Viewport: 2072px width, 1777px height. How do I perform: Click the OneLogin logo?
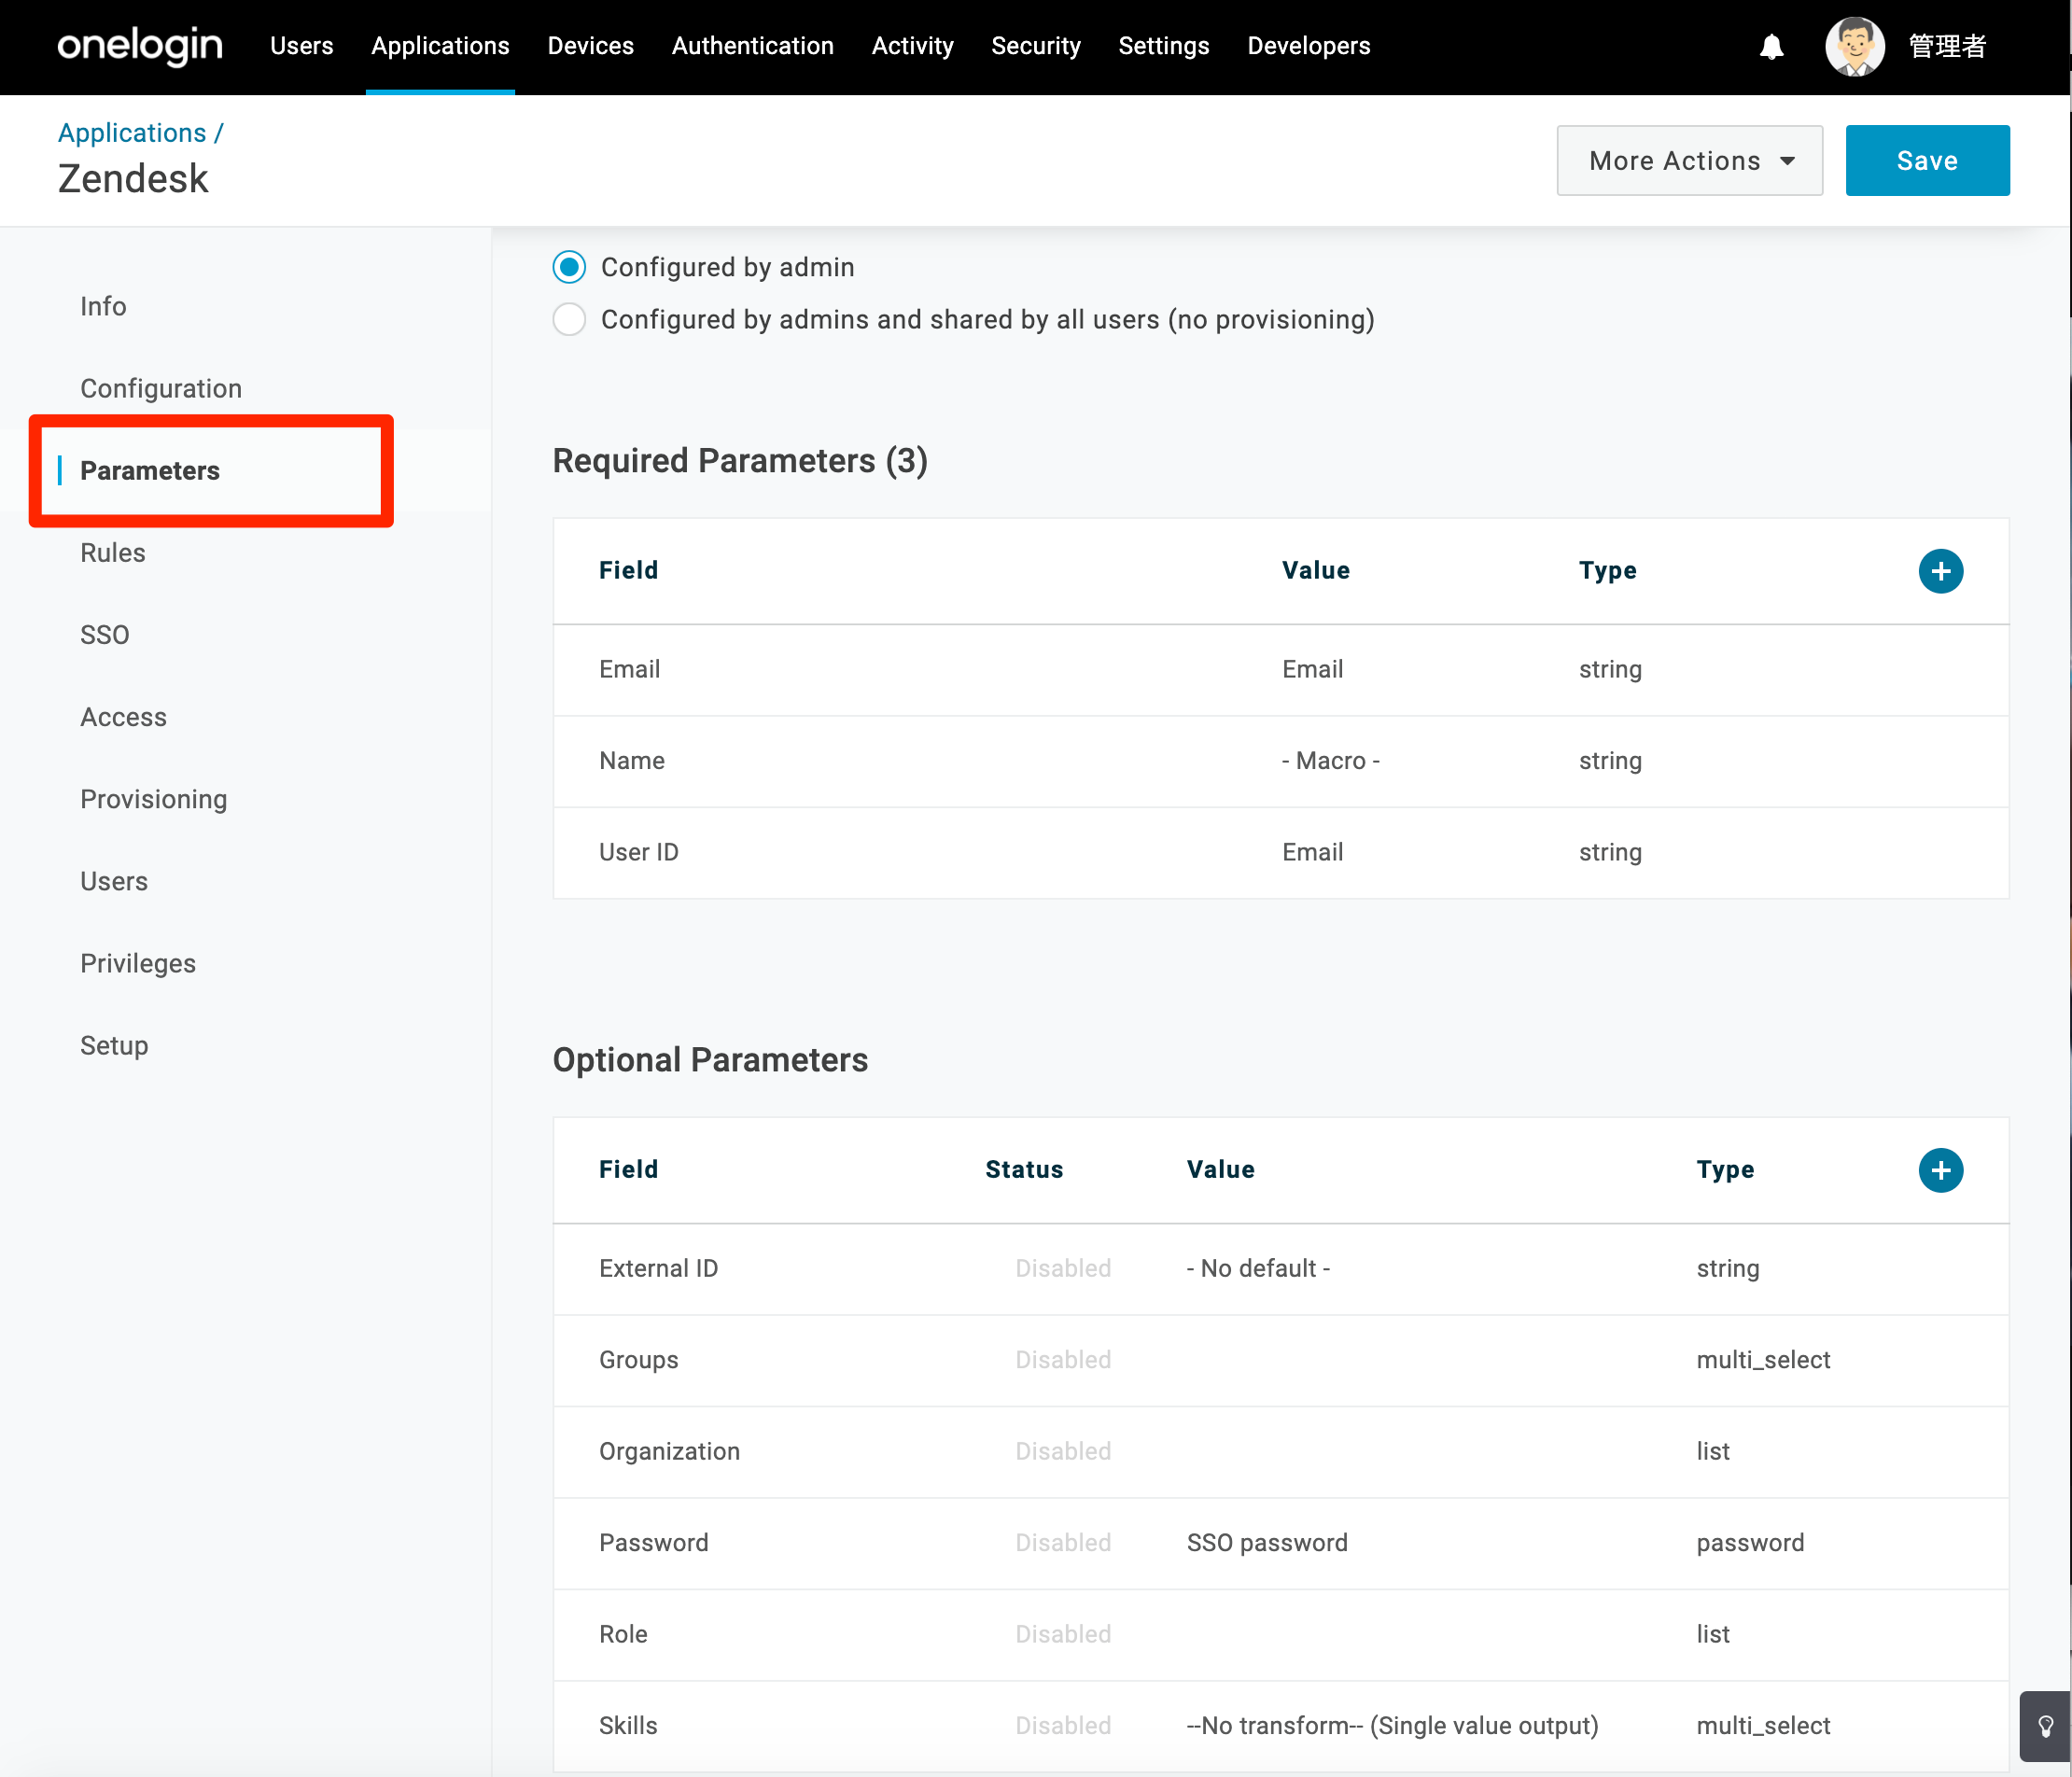(140, 46)
